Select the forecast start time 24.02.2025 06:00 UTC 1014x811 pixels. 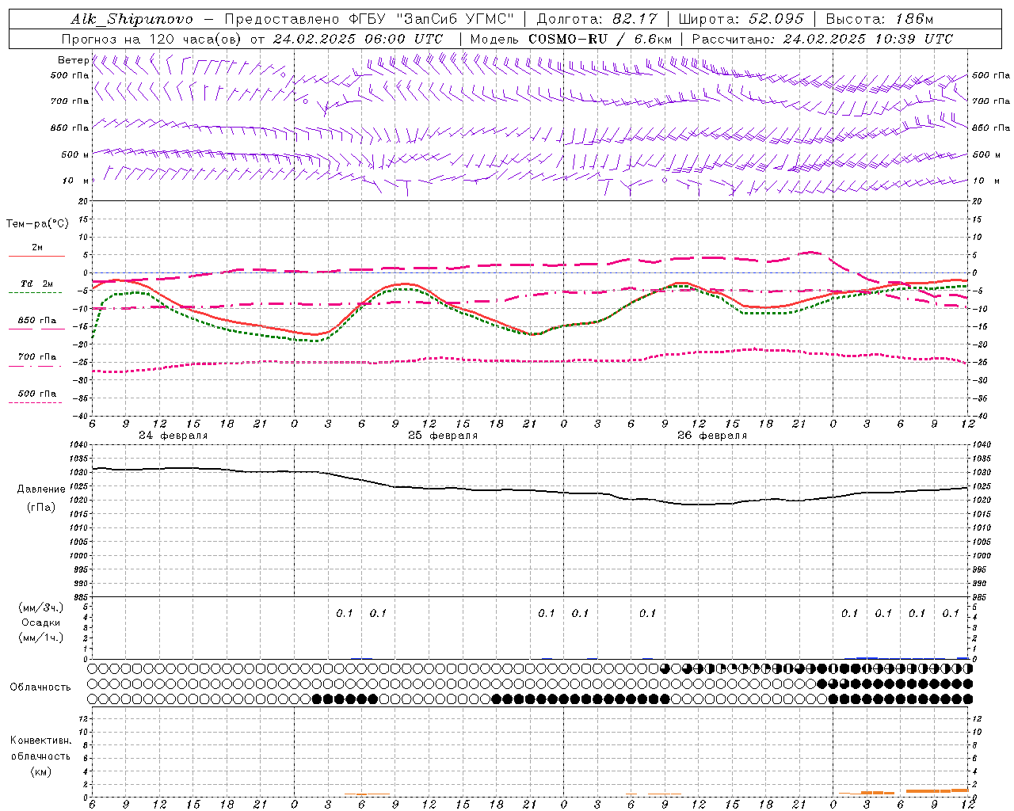pos(358,39)
